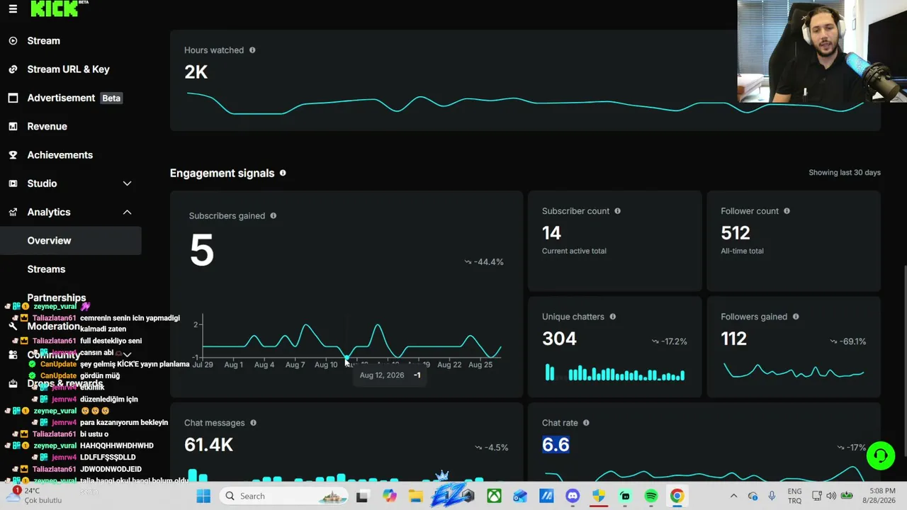Screen dimensions: 907x510
Task: Click the "-69.1%" change indicator
Action: point(848,341)
